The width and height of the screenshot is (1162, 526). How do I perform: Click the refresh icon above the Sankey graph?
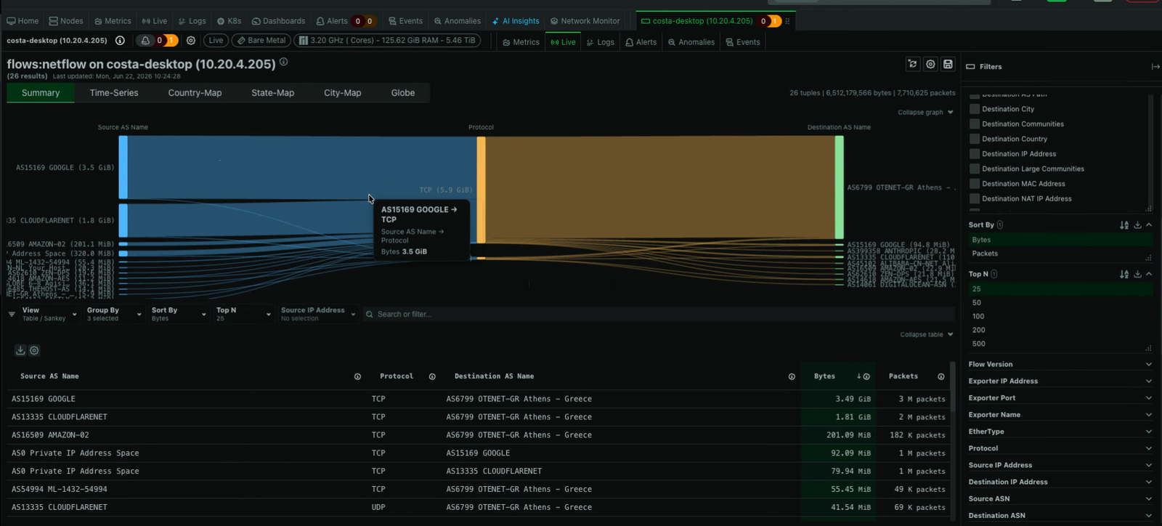coord(912,64)
